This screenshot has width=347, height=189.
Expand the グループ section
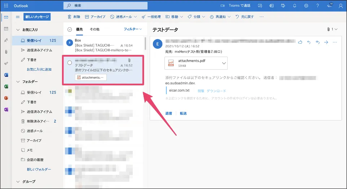[18, 181]
